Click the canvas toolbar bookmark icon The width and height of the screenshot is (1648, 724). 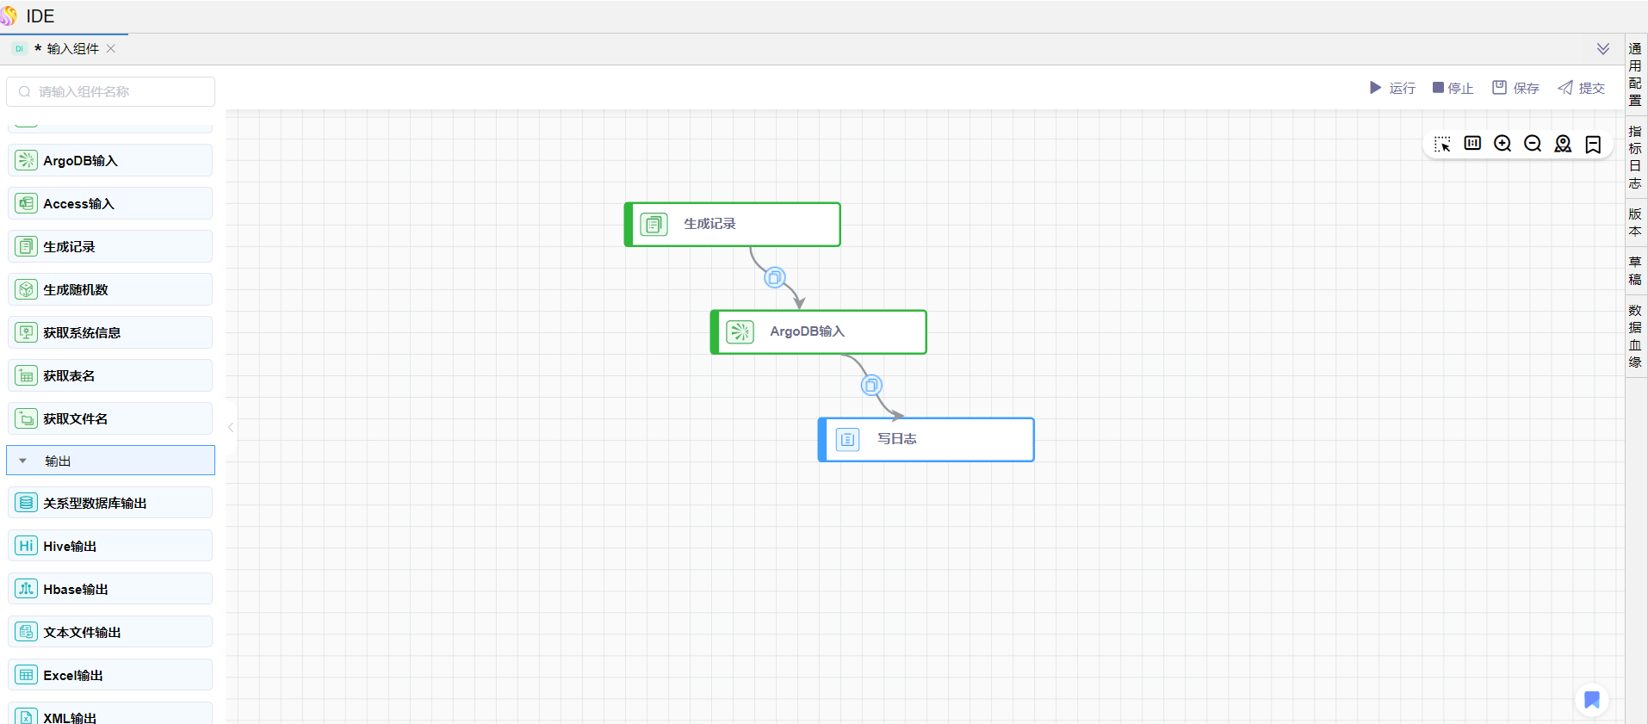[x=1593, y=144]
